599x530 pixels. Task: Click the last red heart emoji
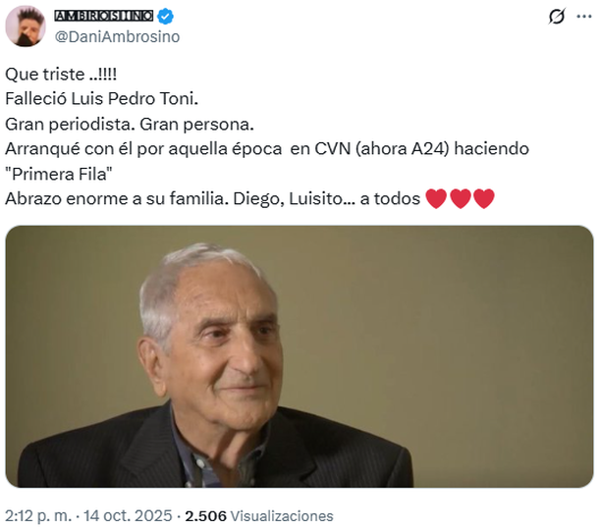pos(483,199)
